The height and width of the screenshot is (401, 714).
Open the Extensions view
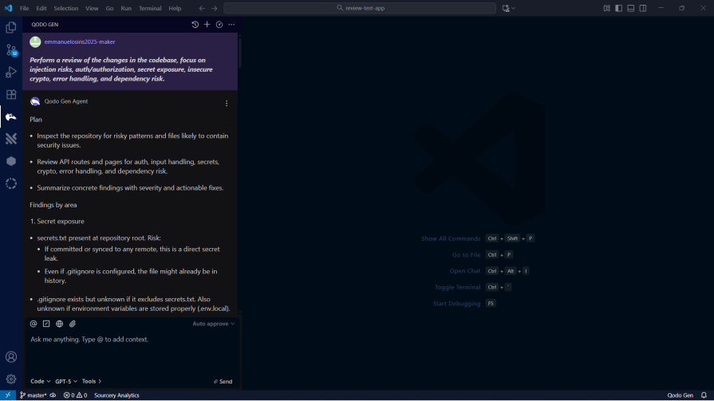[11, 94]
